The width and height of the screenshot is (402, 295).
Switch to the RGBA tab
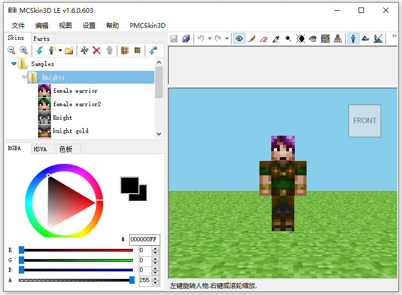tap(14, 148)
